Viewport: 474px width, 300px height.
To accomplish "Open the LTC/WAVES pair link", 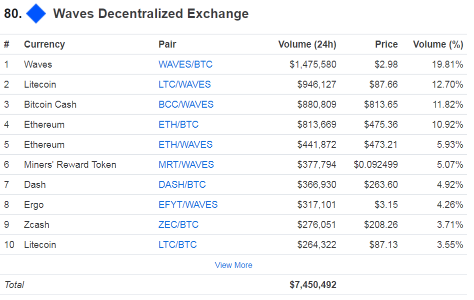I will tap(184, 84).
